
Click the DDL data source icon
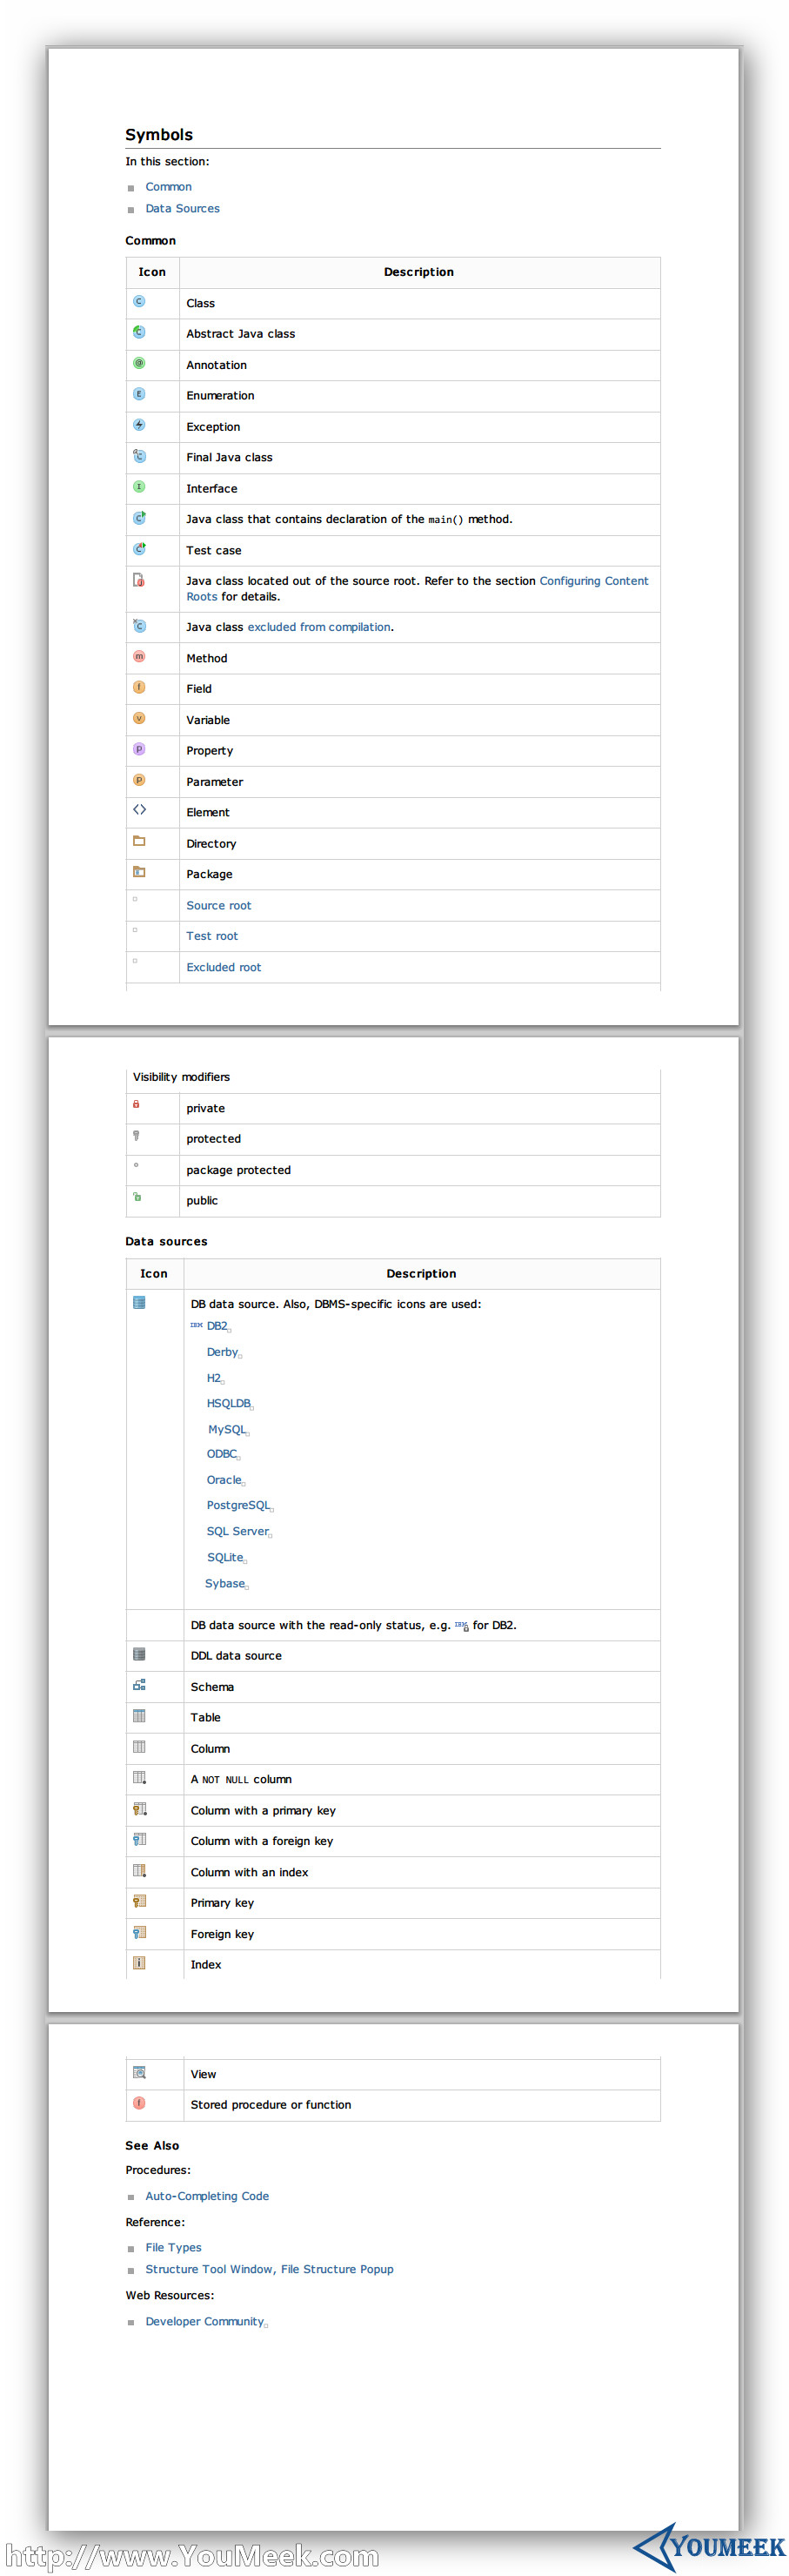(x=139, y=1654)
